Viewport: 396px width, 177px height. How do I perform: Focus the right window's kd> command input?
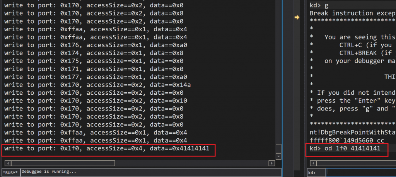tap(361, 172)
